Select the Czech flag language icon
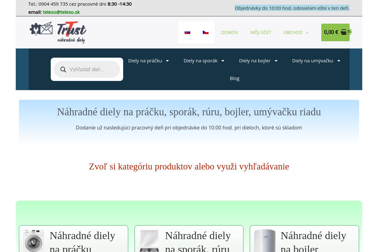The height and width of the screenshot is (252, 378). 206,32
